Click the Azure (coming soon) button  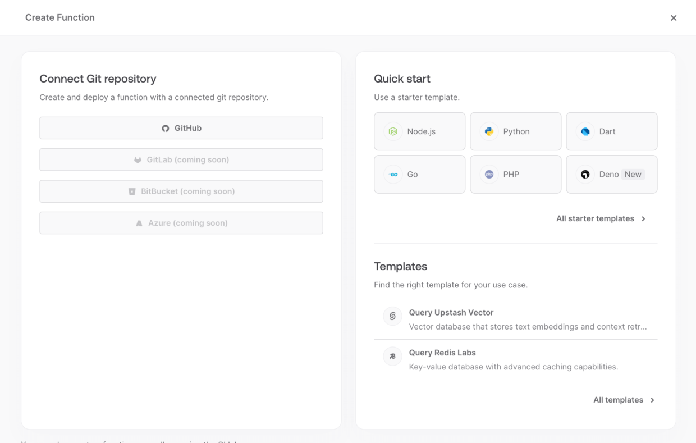coord(181,223)
